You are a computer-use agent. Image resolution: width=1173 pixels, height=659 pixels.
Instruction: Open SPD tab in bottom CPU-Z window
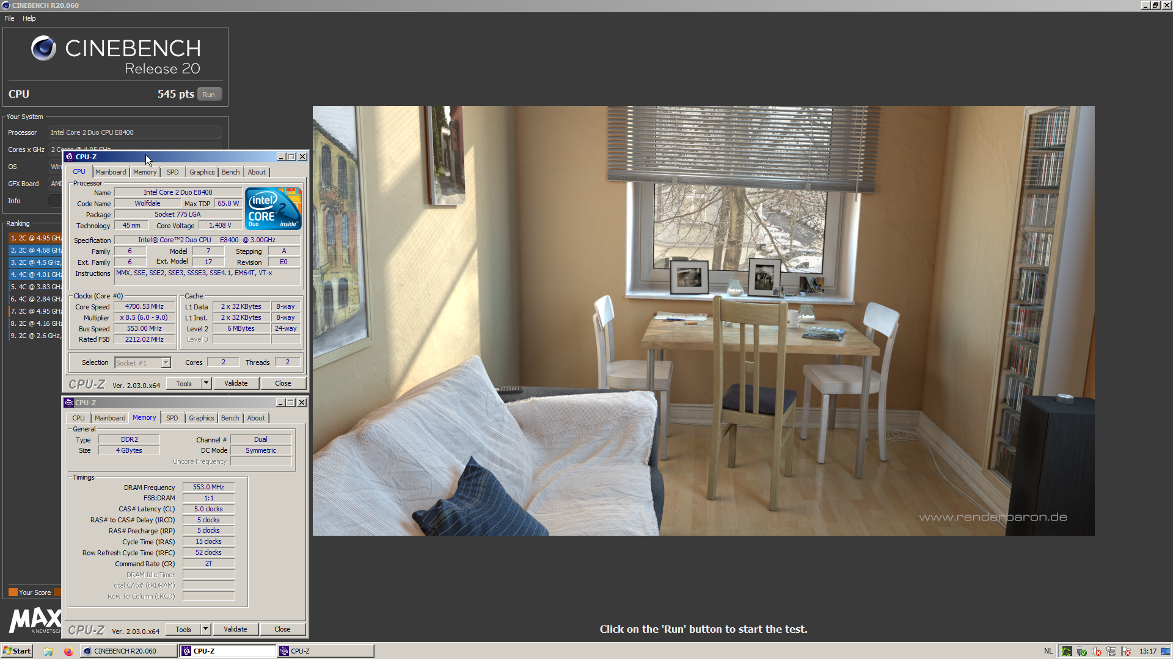pos(172,418)
